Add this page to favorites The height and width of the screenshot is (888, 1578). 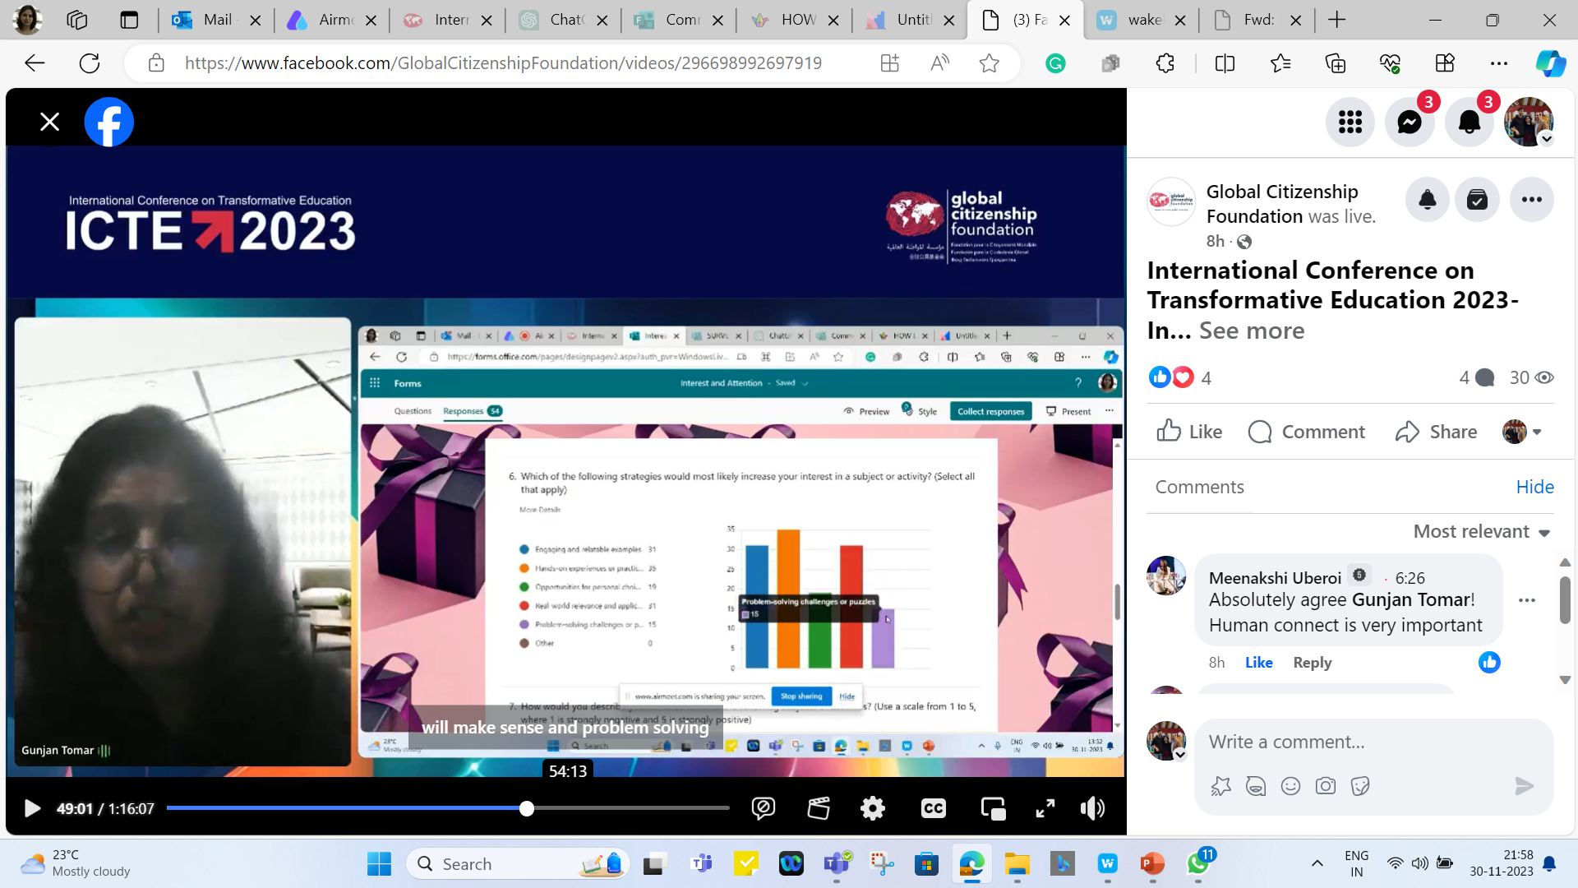(x=990, y=63)
